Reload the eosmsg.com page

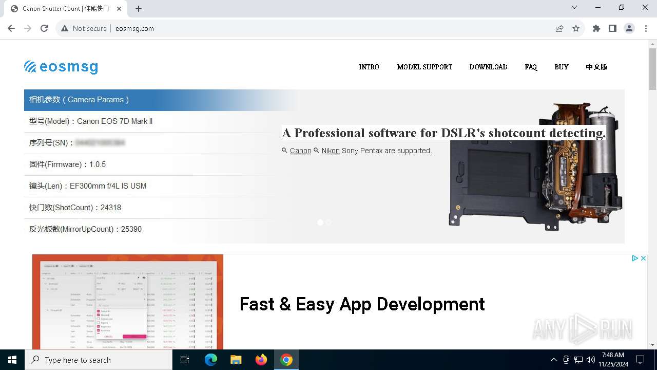coord(44,28)
